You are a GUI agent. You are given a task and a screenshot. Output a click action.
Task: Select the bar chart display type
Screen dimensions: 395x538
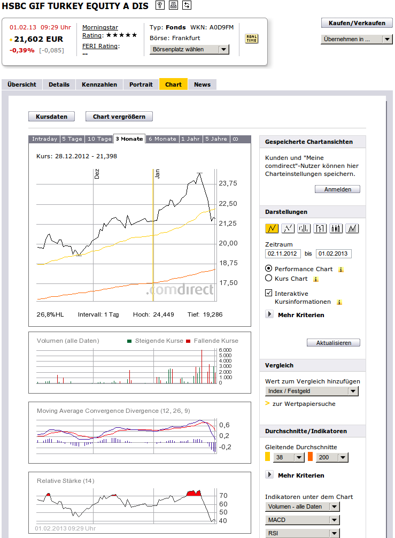click(304, 228)
